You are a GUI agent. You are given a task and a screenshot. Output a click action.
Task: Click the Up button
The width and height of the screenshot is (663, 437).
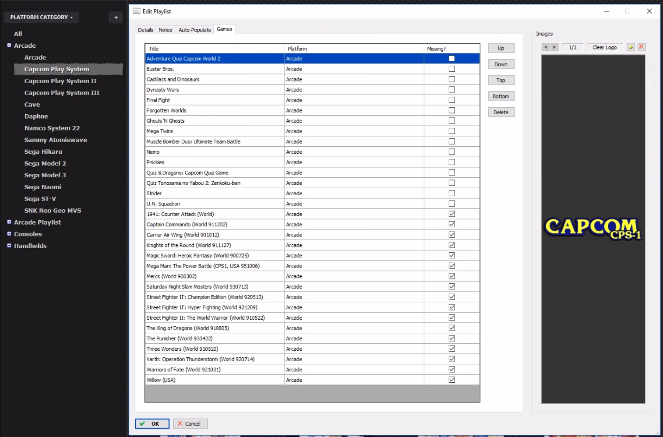coord(501,48)
